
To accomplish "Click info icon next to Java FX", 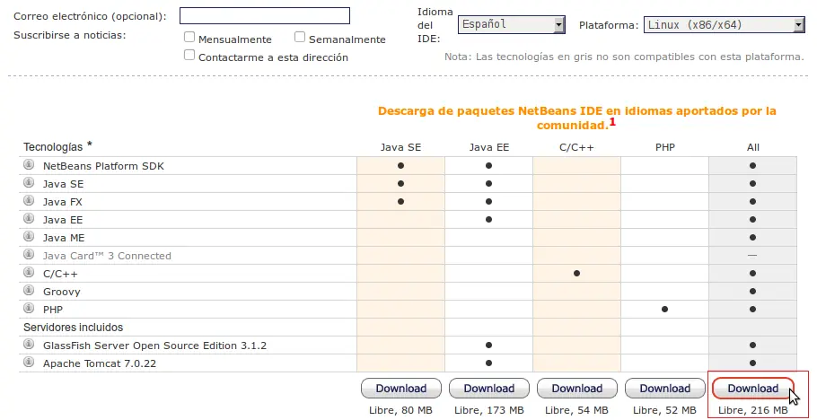I will 29,201.
